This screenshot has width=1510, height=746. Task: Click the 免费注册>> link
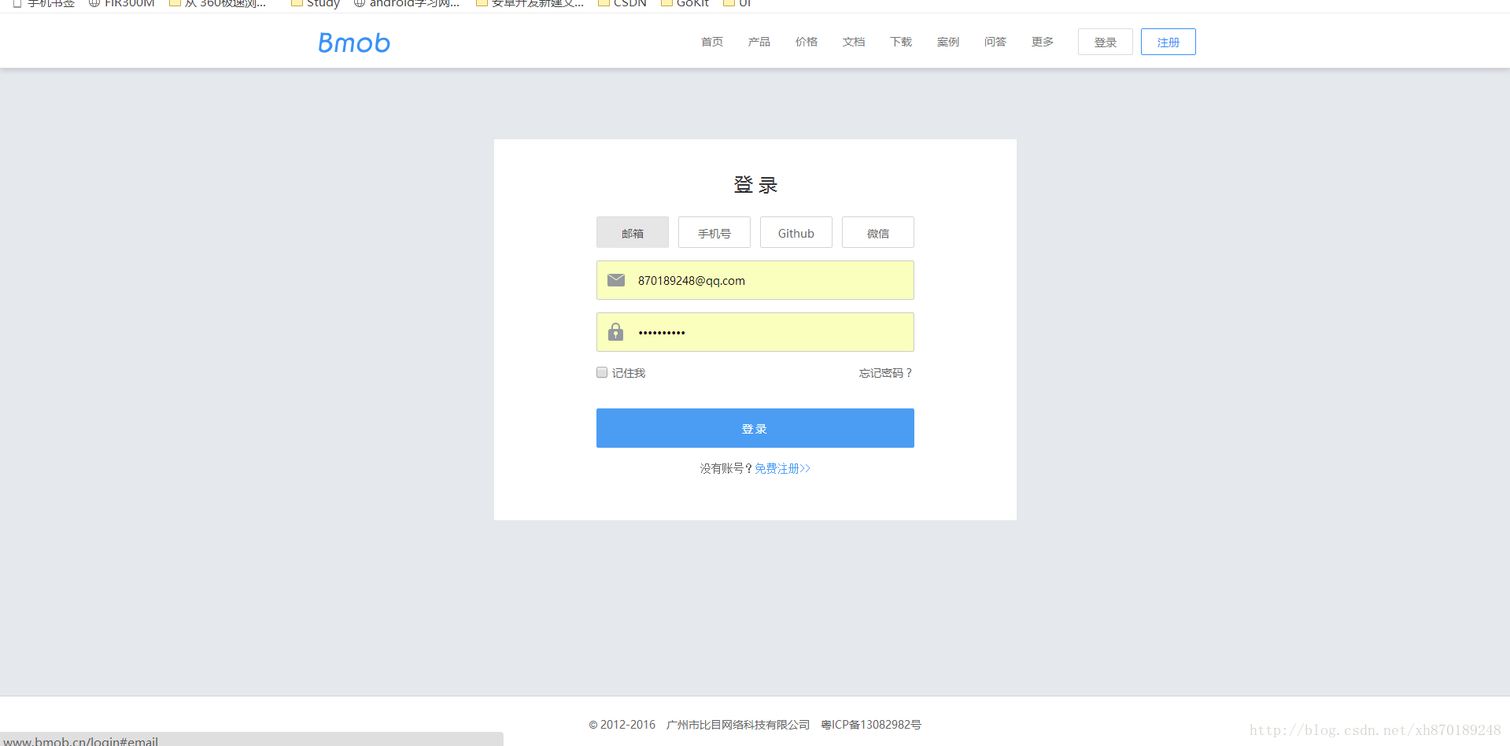(783, 468)
